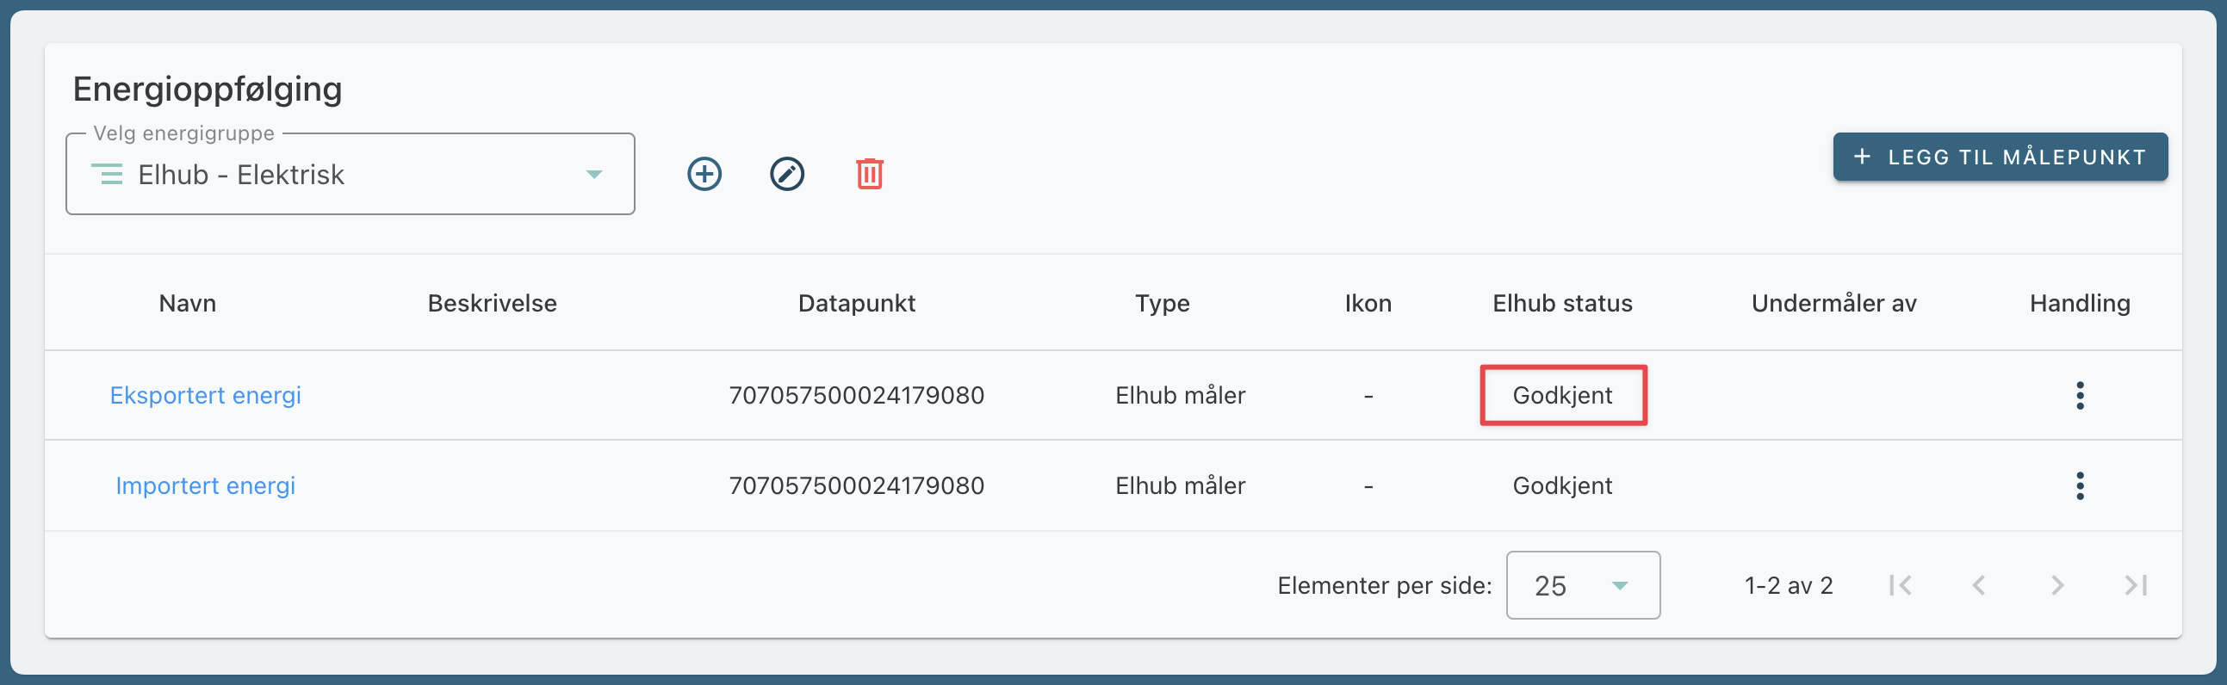Delete the energy group with trash icon
Image resolution: width=2227 pixels, height=685 pixels.
(869, 175)
